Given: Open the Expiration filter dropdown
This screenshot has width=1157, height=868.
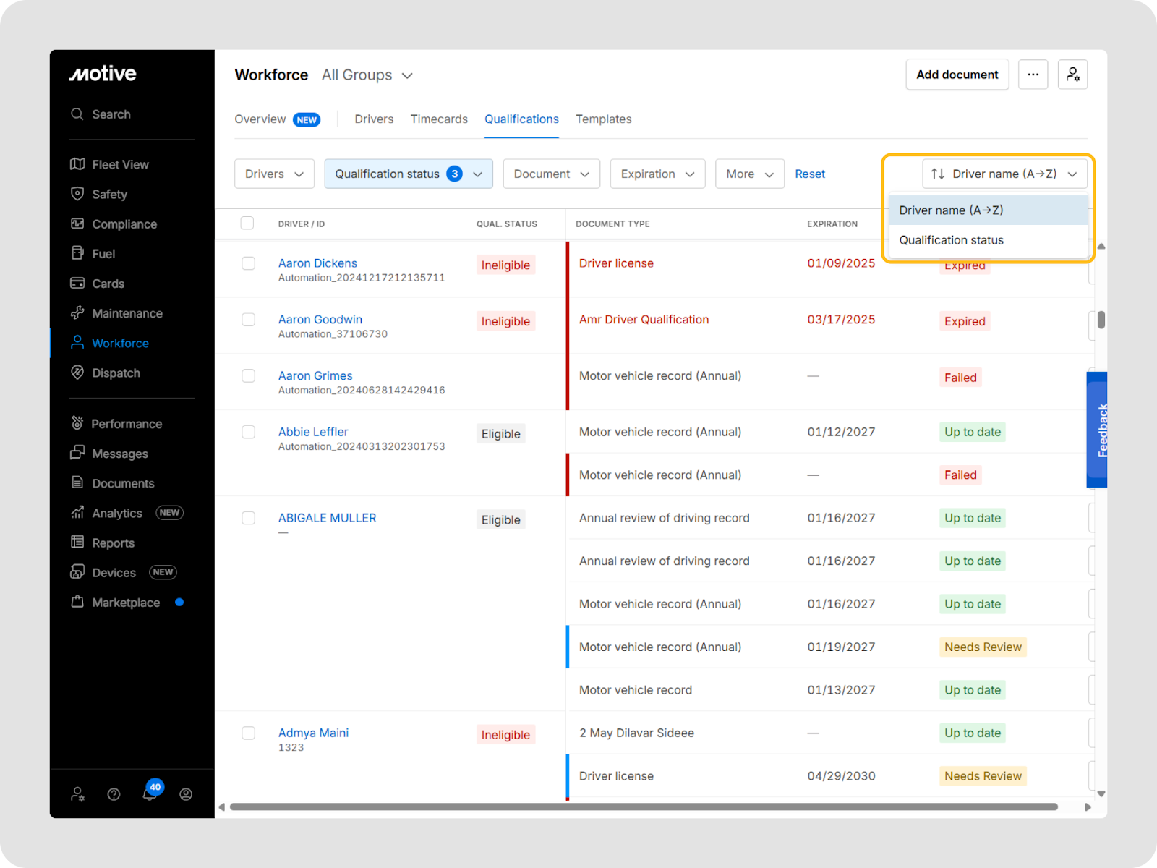Looking at the screenshot, I should [657, 174].
